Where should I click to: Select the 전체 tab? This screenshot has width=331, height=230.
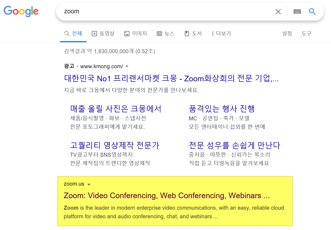[73, 34]
